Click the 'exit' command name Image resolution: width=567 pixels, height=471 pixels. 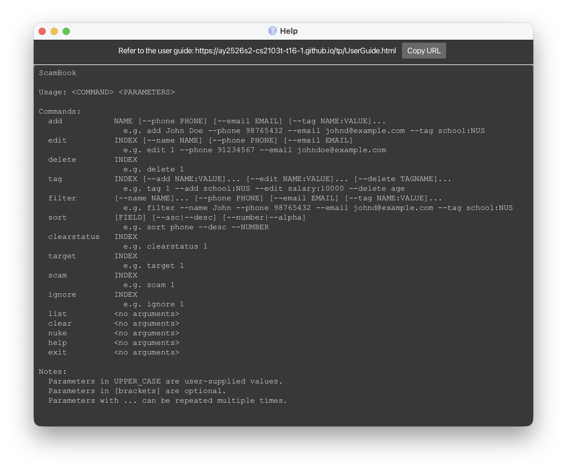pyautogui.click(x=57, y=352)
